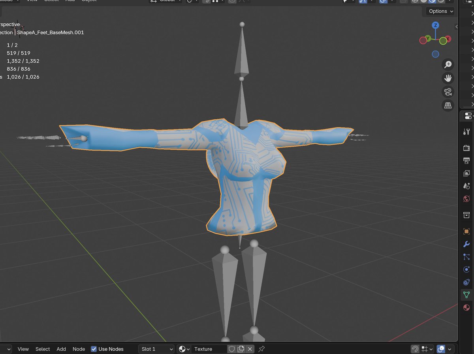Open the Scene properties tab

point(466,186)
